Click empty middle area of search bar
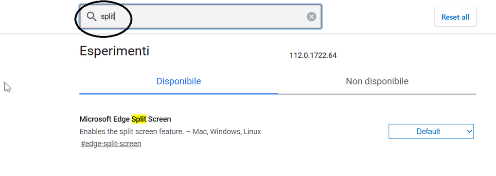Viewport: 496px width, 176px height. click(x=209, y=17)
